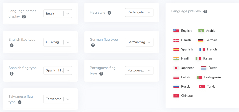
Task: Click the Hindi flag icon
Action: point(176,59)
